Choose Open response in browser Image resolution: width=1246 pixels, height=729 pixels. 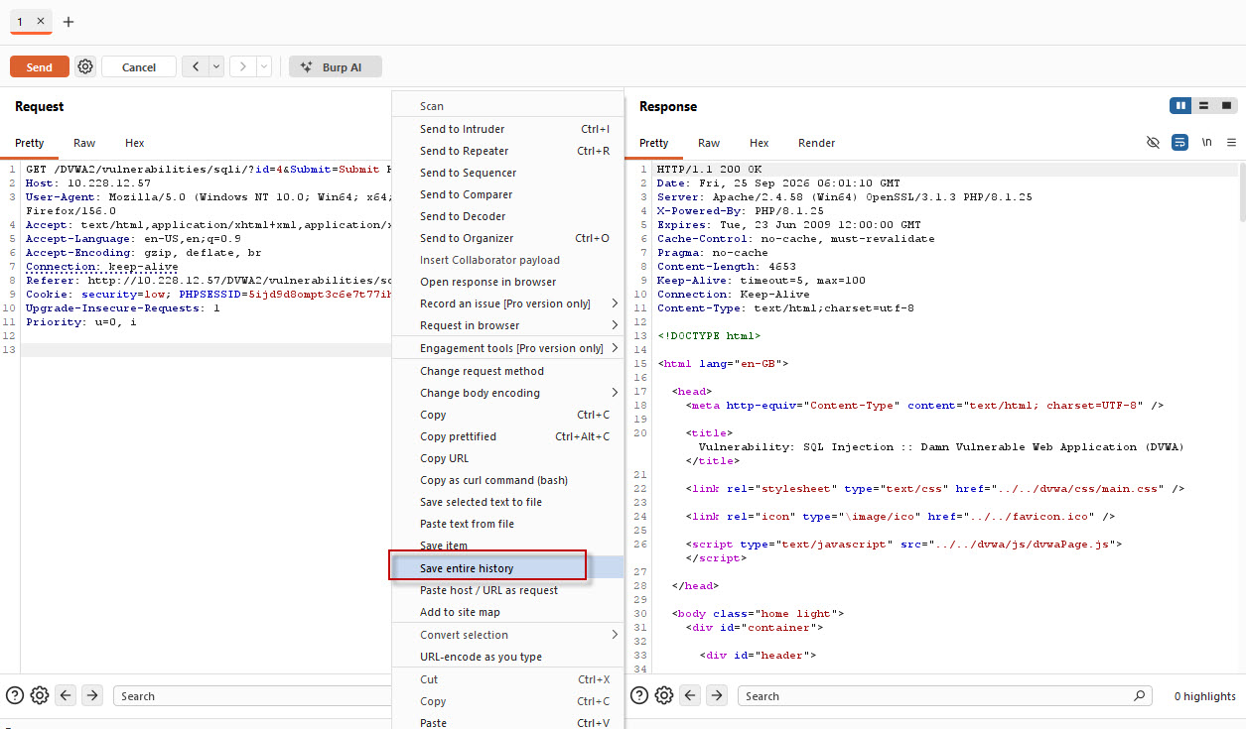tap(508, 282)
